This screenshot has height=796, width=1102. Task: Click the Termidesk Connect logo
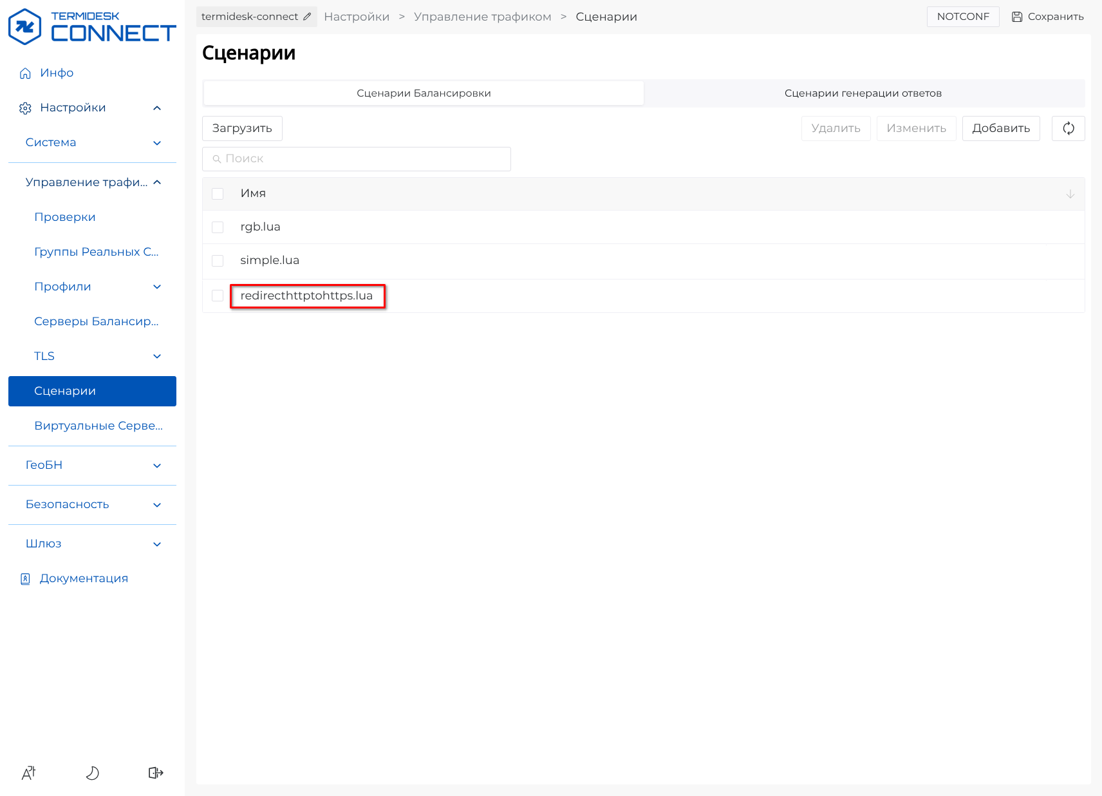92,27
